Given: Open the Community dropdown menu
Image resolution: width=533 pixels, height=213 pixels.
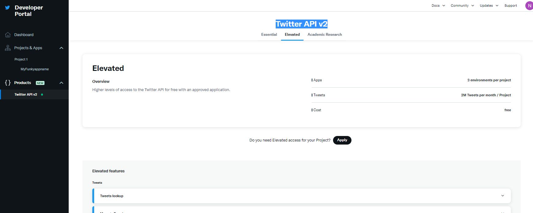Looking at the screenshot, I should [x=462, y=6].
